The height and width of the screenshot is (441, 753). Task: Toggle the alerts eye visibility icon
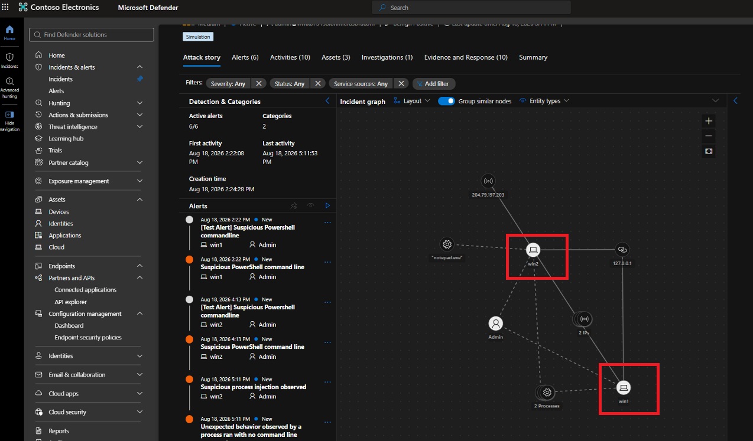point(311,205)
